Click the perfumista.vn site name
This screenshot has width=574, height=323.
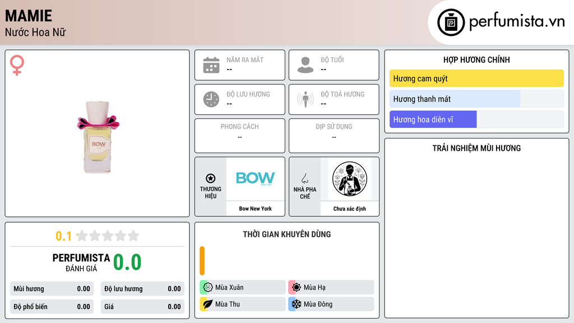tap(517, 22)
